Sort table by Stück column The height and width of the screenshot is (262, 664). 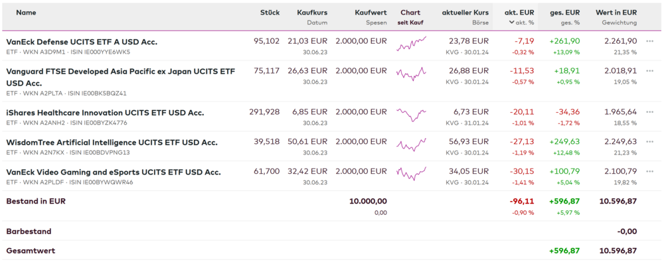[x=270, y=13]
